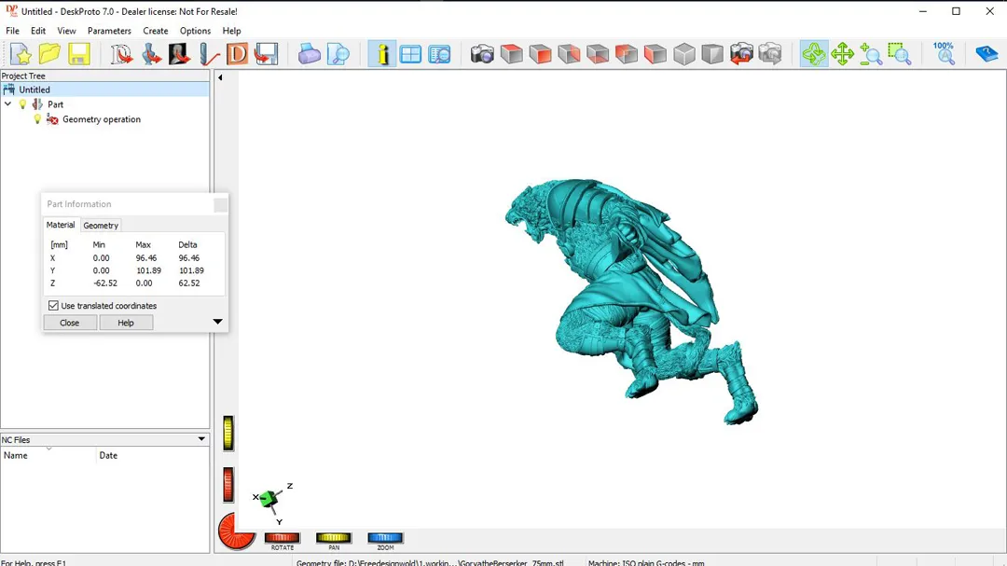Save the project with the yellow floppy icon
The width and height of the screenshot is (1007, 566).
coord(79,54)
